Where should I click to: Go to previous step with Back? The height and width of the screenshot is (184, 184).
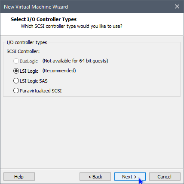[x=95, y=177]
